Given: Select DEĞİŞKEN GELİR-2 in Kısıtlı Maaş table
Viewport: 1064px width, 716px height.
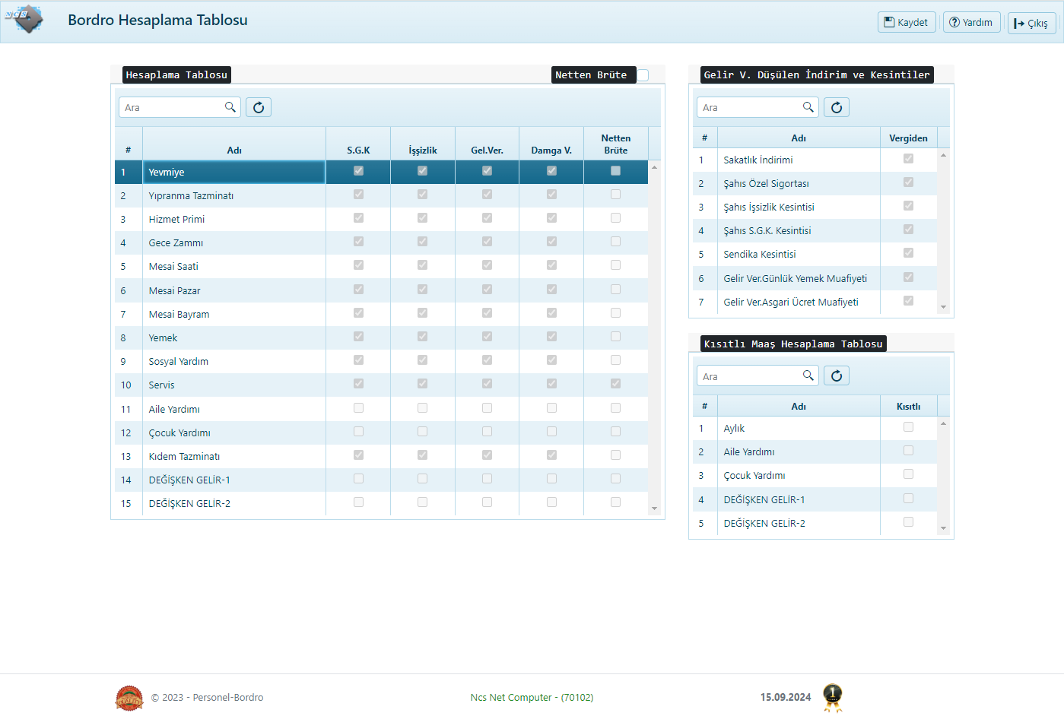Looking at the screenshot, I should (x=815, y=523).
